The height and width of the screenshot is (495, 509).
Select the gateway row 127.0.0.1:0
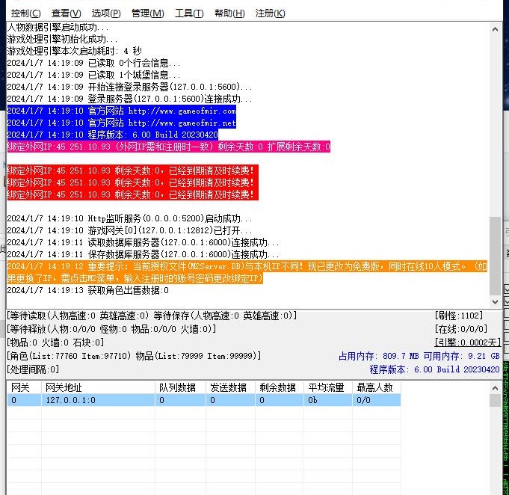tap(204, 400)
